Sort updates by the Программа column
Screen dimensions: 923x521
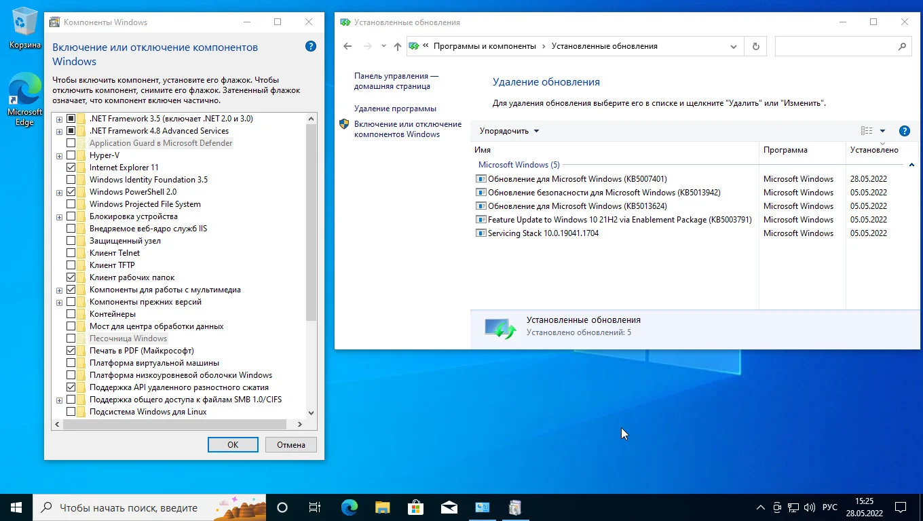802,150
